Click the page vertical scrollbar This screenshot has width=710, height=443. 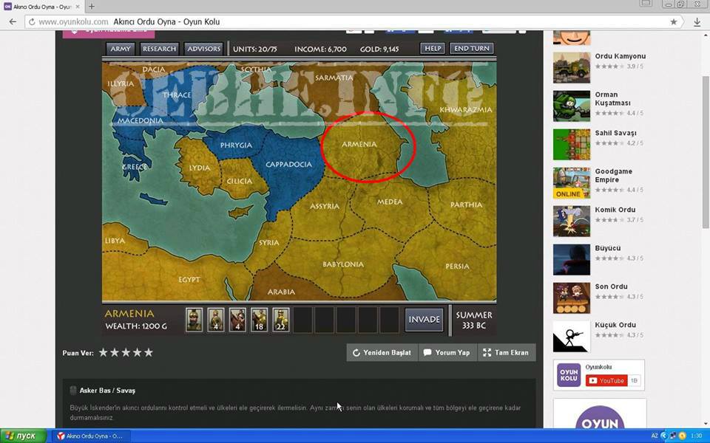(706, 152)
